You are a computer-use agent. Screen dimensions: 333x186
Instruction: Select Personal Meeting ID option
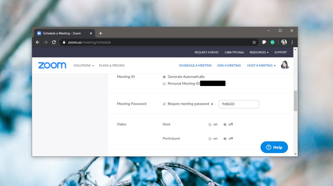tap(164, 84)
